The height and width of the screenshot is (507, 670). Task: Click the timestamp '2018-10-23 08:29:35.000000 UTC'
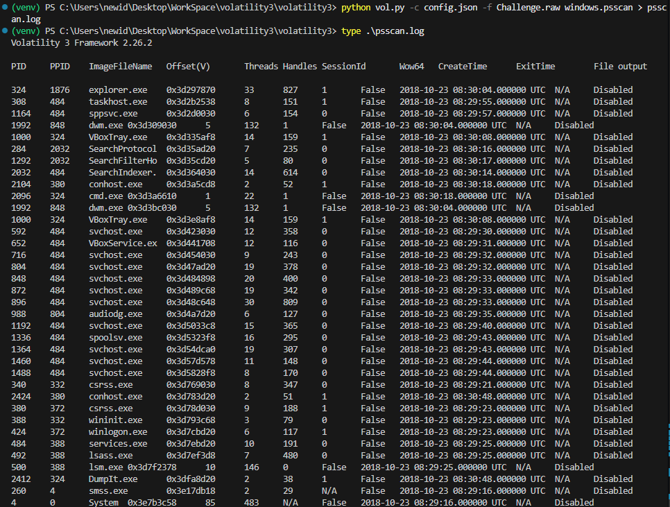(472, 314)
